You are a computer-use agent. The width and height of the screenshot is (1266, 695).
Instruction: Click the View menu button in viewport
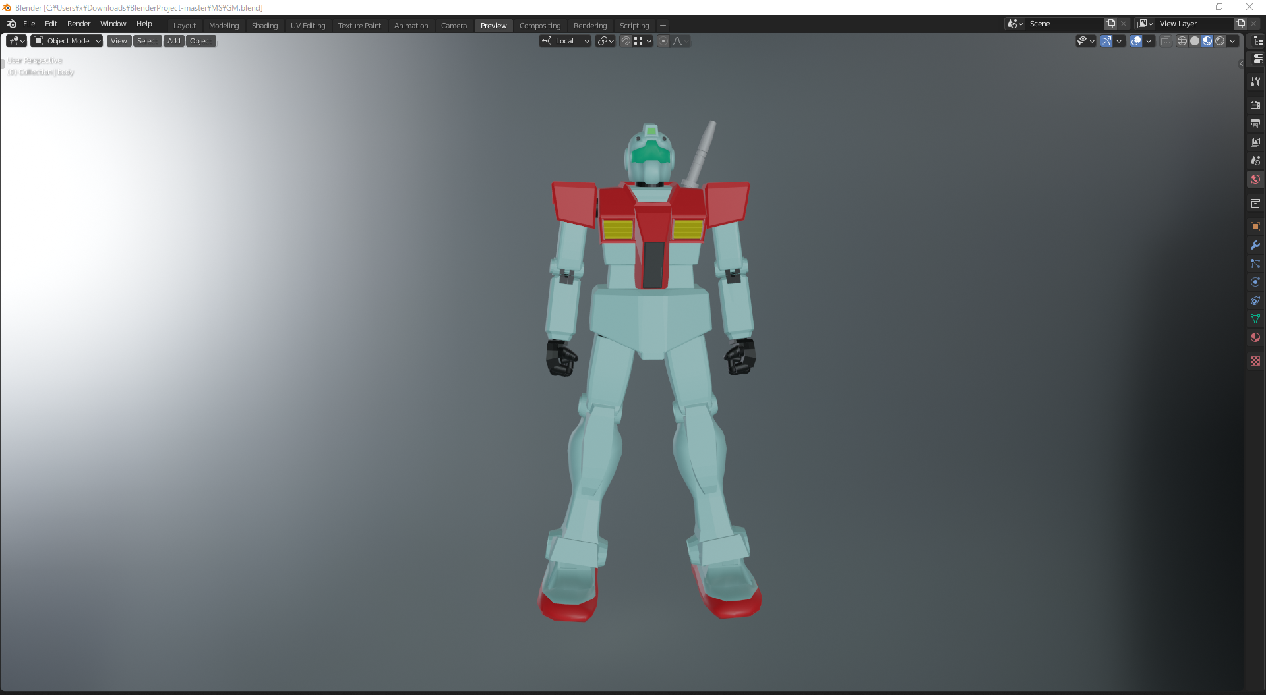point(119,41)
